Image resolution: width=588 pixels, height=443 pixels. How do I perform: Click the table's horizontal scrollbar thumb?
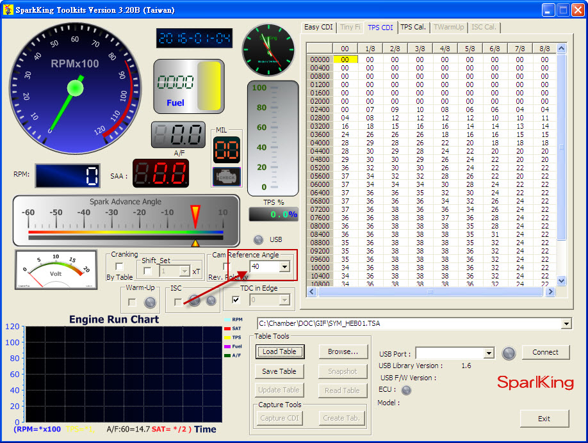point(430,291)
